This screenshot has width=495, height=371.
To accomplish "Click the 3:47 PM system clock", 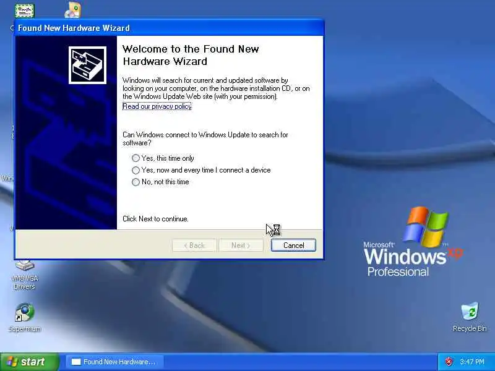I will tap(472, 362).
